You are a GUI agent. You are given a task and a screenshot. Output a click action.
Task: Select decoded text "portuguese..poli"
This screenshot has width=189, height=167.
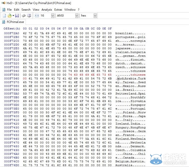tap(130, 37)
